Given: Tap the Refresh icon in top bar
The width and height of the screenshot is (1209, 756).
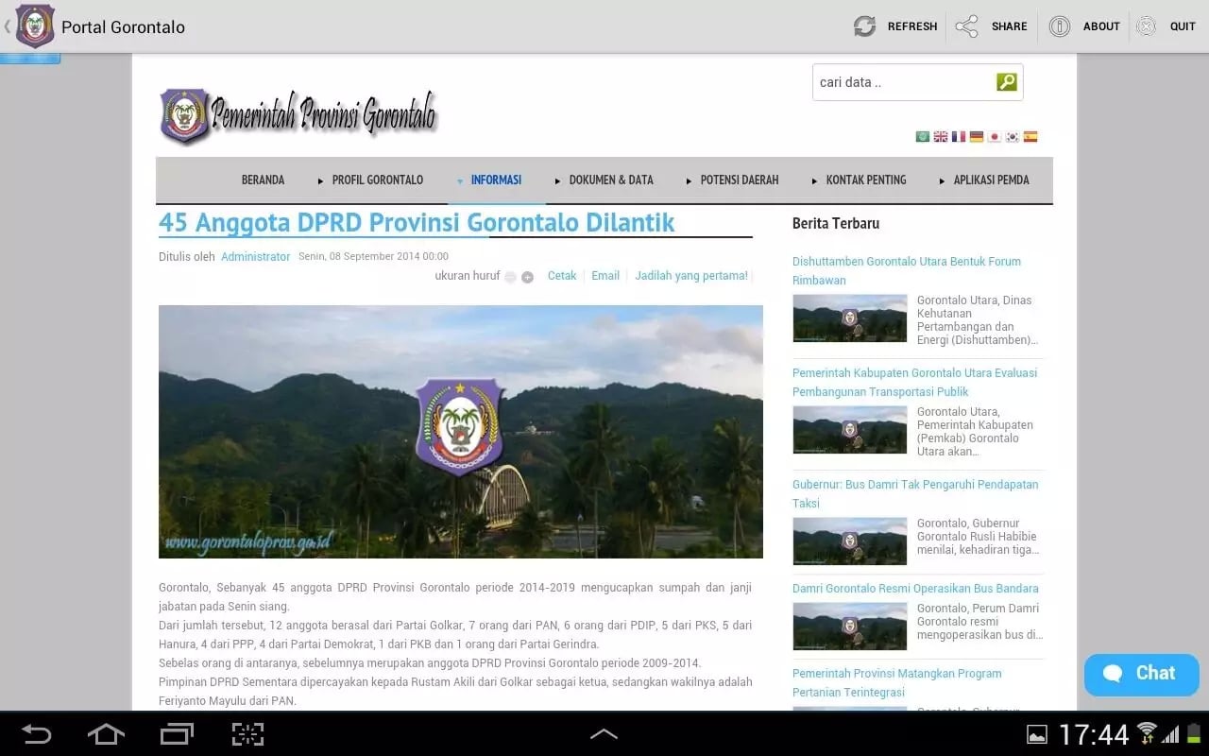Looking at the screenshot, I should (864, 26).
